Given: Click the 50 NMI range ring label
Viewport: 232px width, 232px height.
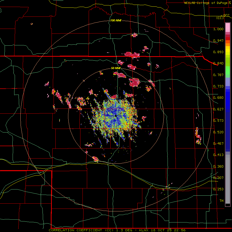Looking at the screenshot, I should [116, 68].
